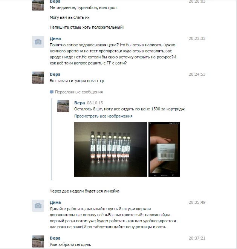
Task: Open the vials photo thumbnail
Action: tap(111, 149)
